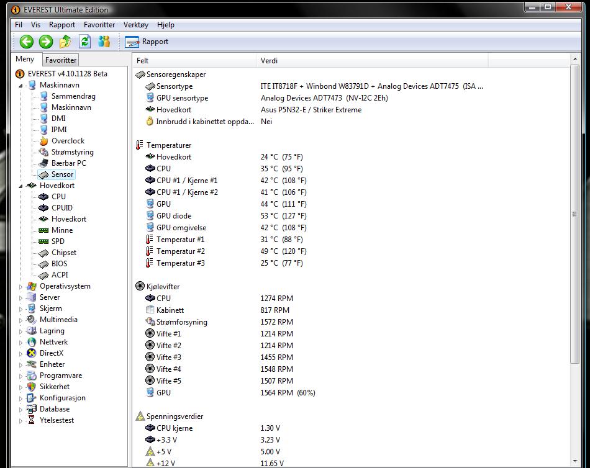Collapse the Hovedkort tree branch

20,186
